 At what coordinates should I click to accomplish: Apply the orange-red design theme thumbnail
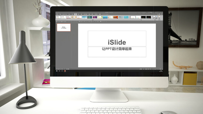tap(115, 17)
